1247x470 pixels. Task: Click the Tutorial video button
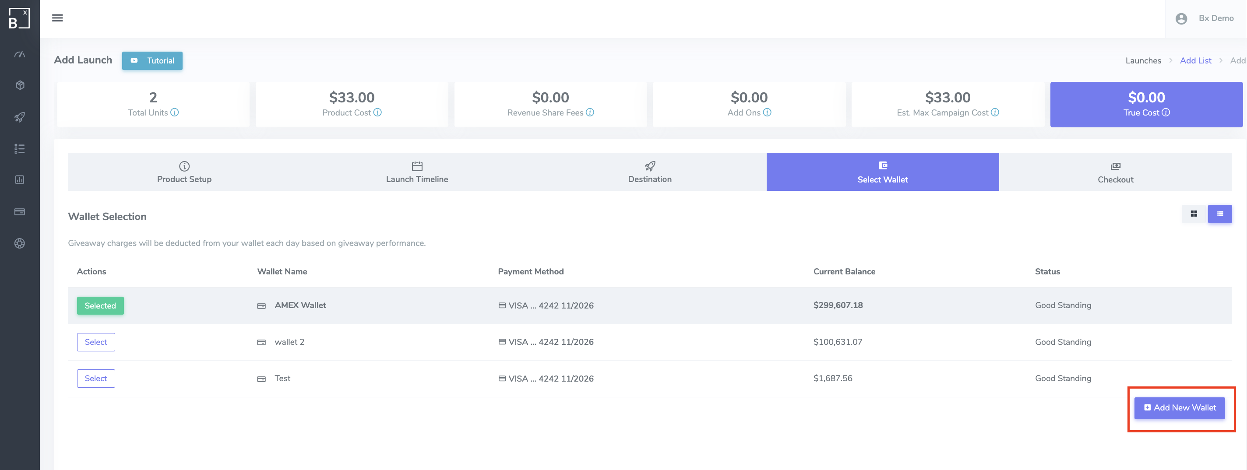point(152,60)
